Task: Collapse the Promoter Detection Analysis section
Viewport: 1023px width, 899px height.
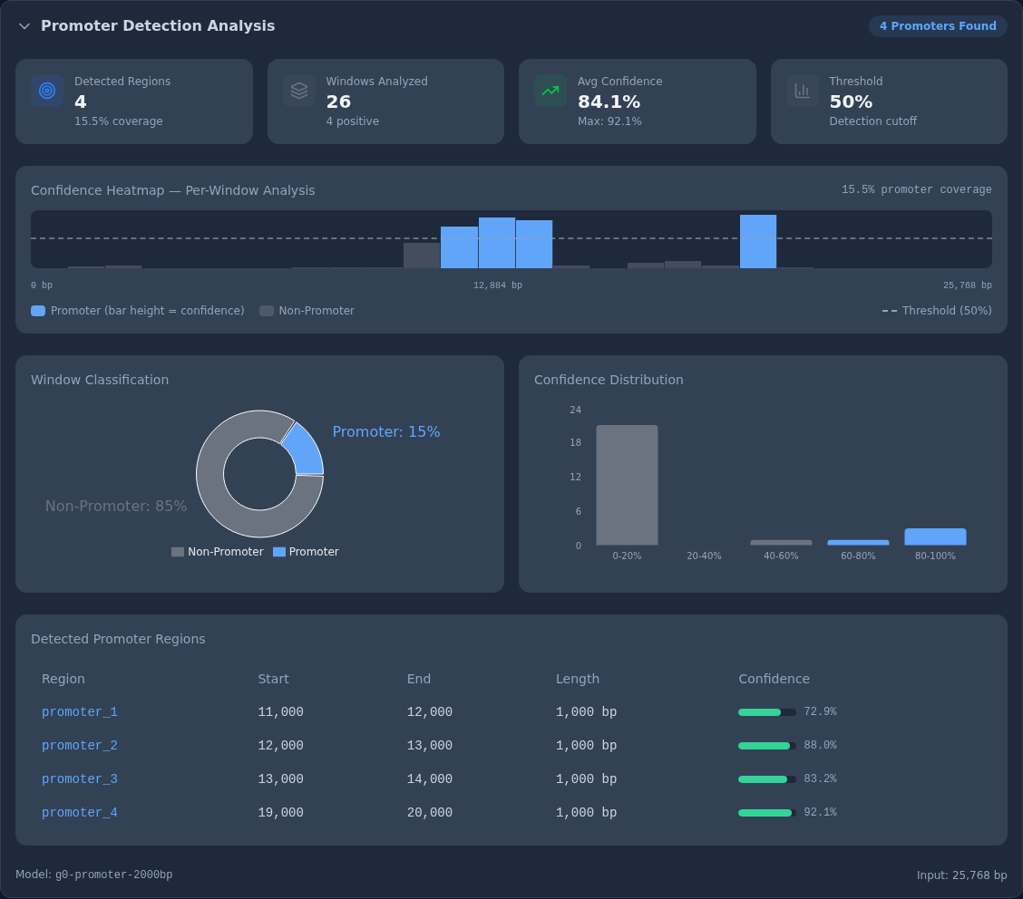Action: (24, 26)
